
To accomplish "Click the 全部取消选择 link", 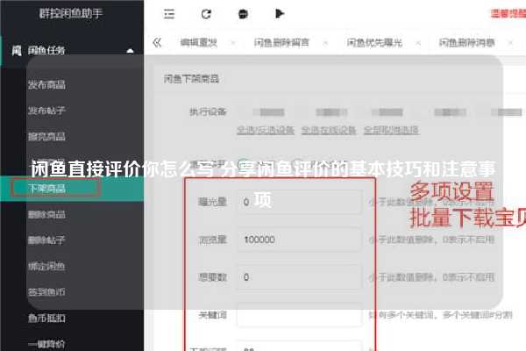I will [x=392, y=130].
